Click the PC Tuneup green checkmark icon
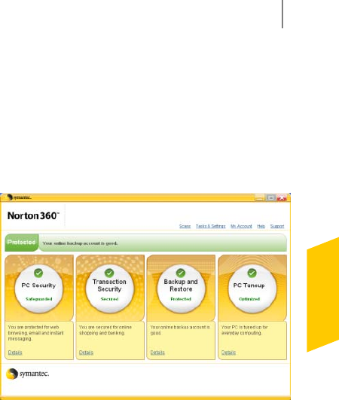Image resolution: width=339 pixels, height=400 pixels. tap(252, 273)
